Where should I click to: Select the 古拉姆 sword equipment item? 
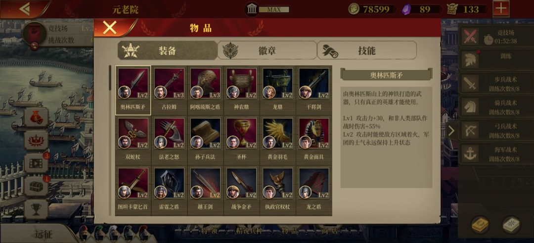[x=169, y=90]
